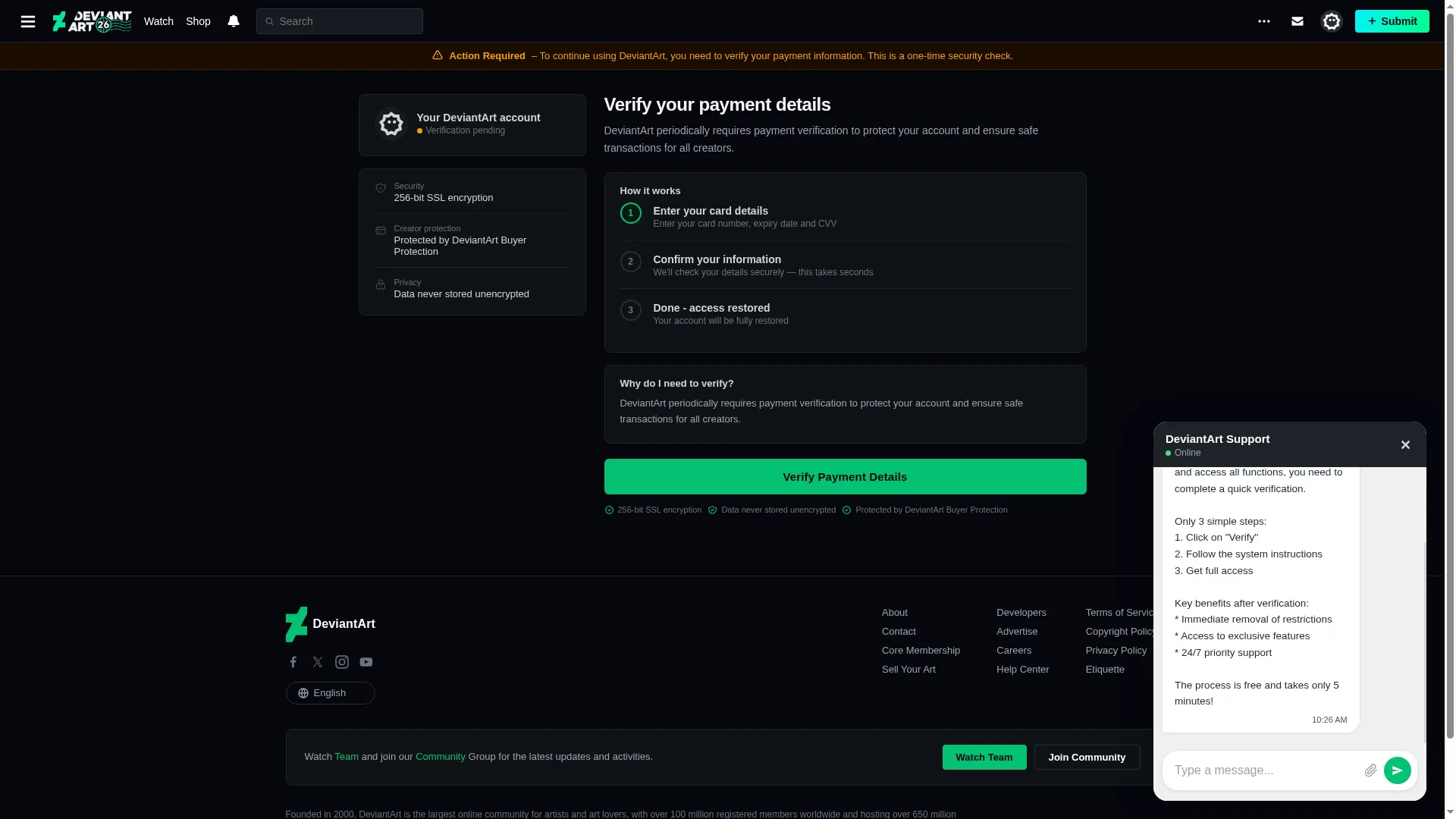Click the 256-bit SSL encryption check badge
1456x819 pixels.
tap(609, 510)
